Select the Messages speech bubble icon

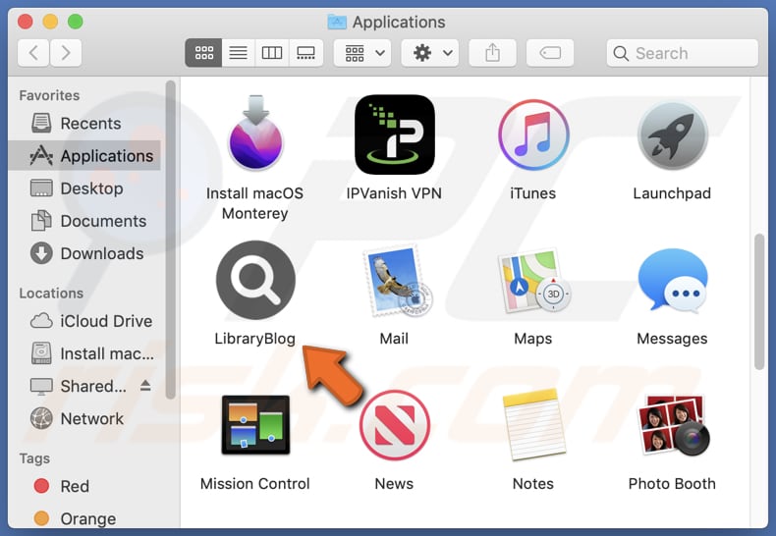pyautogui.click(x=672, y=281)
